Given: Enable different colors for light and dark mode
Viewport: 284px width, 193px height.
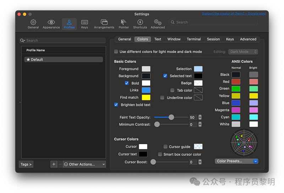Looking at the screenshot, I should coord(116,52).
